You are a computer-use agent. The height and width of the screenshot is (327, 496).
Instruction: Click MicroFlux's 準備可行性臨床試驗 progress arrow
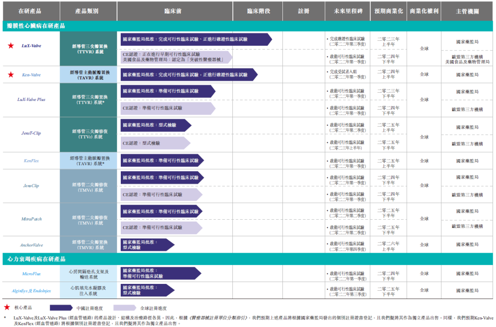161,274
